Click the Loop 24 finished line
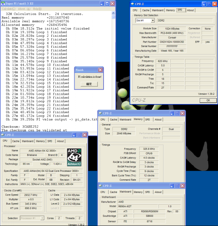The width and height of the screenshot is (218, 226). [x=37, y=116]
